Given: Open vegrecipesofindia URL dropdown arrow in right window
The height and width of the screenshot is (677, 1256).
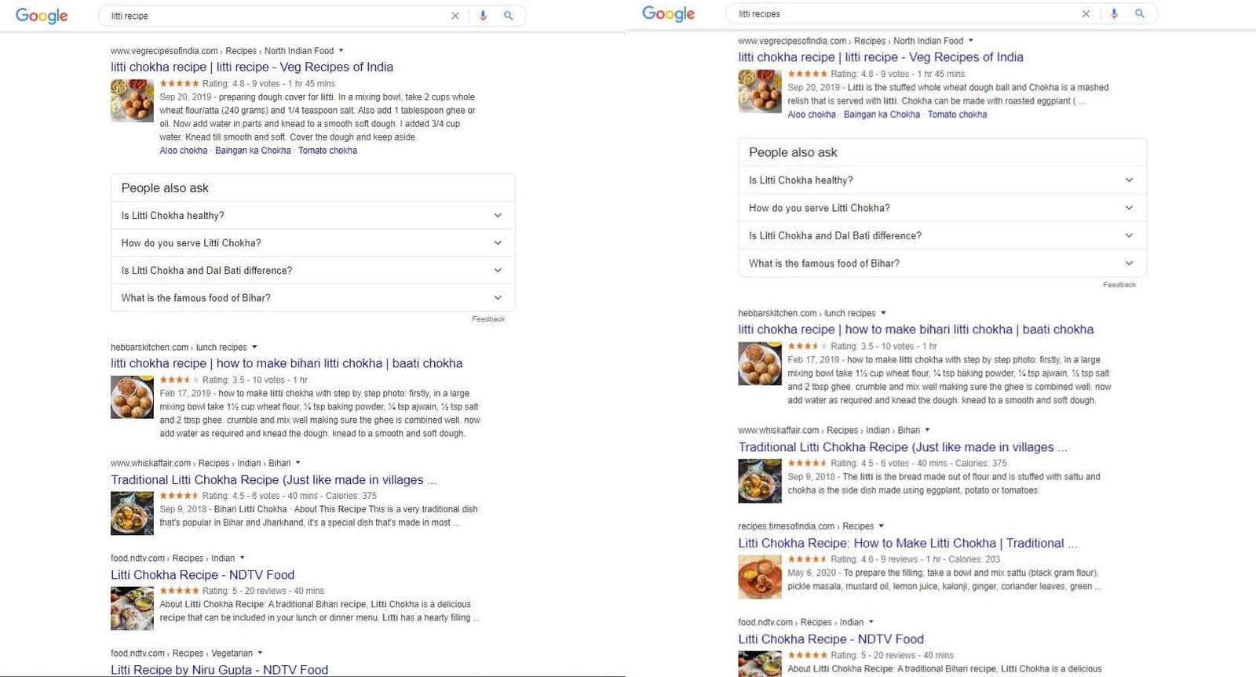Looking at the screenshot, I should (x=970, y=40).
